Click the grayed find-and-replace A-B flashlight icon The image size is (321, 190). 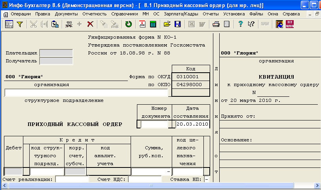[x=115, y=24]
